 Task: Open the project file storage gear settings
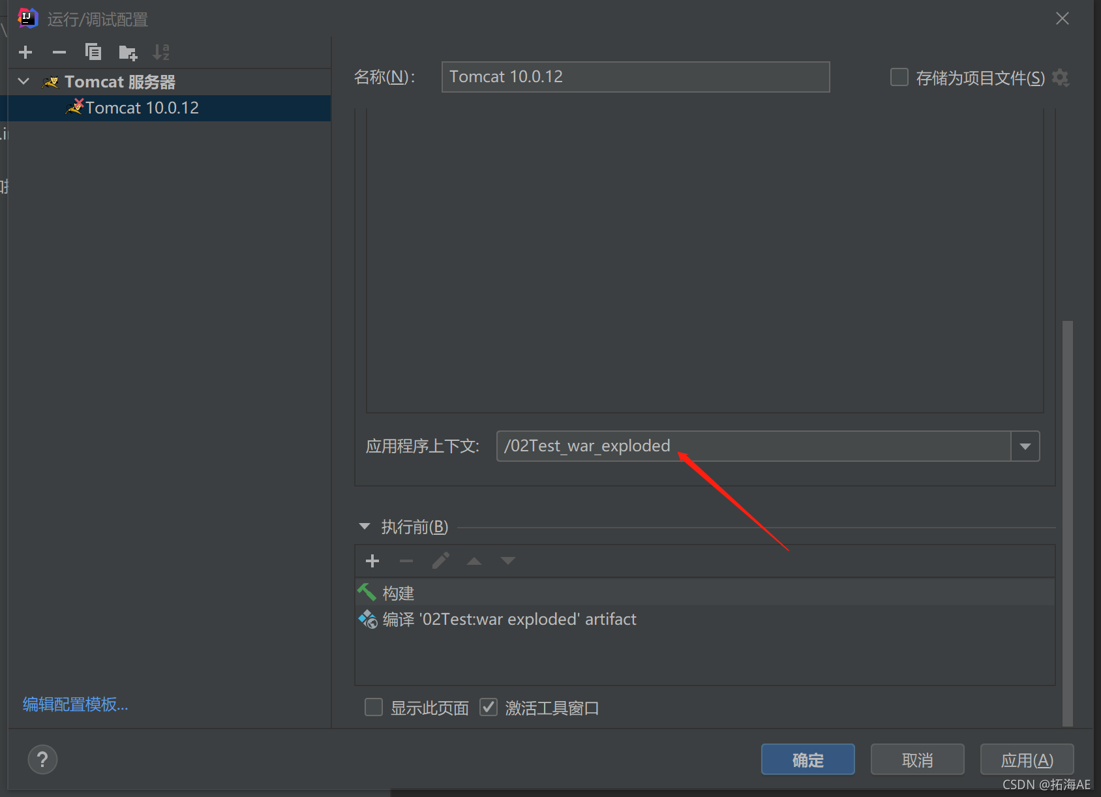point(1061,78)
